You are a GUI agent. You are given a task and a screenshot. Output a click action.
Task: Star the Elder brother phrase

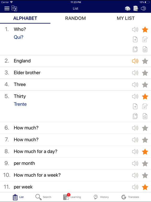[145, 73]
